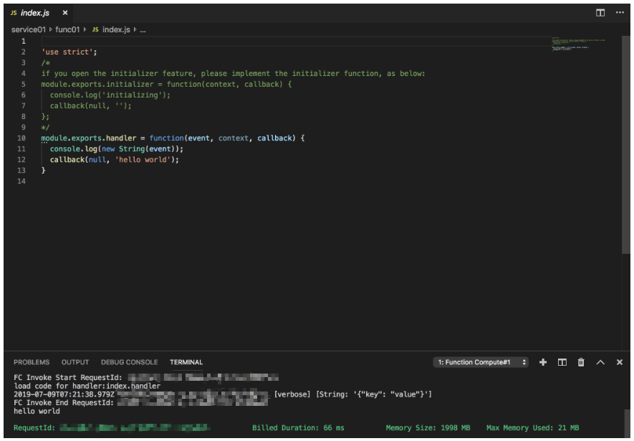This screenshot has width=634, height=441.
Task: Open the editor More Actions ellipsis menu
Action: point(620,13)
